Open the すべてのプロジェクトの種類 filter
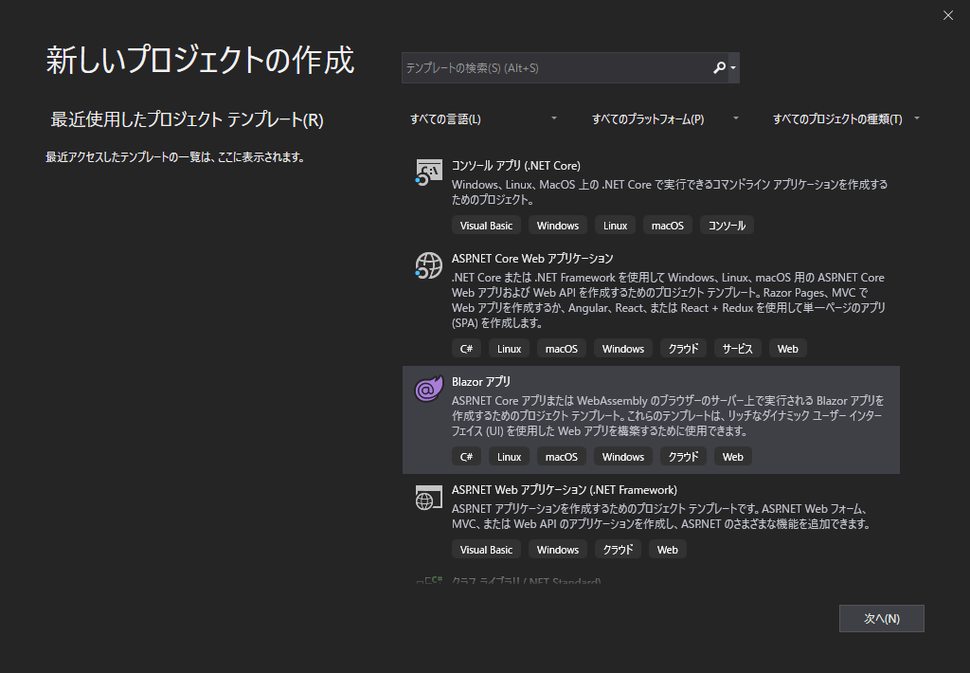The image size is (970, 673). click(846, 118)
